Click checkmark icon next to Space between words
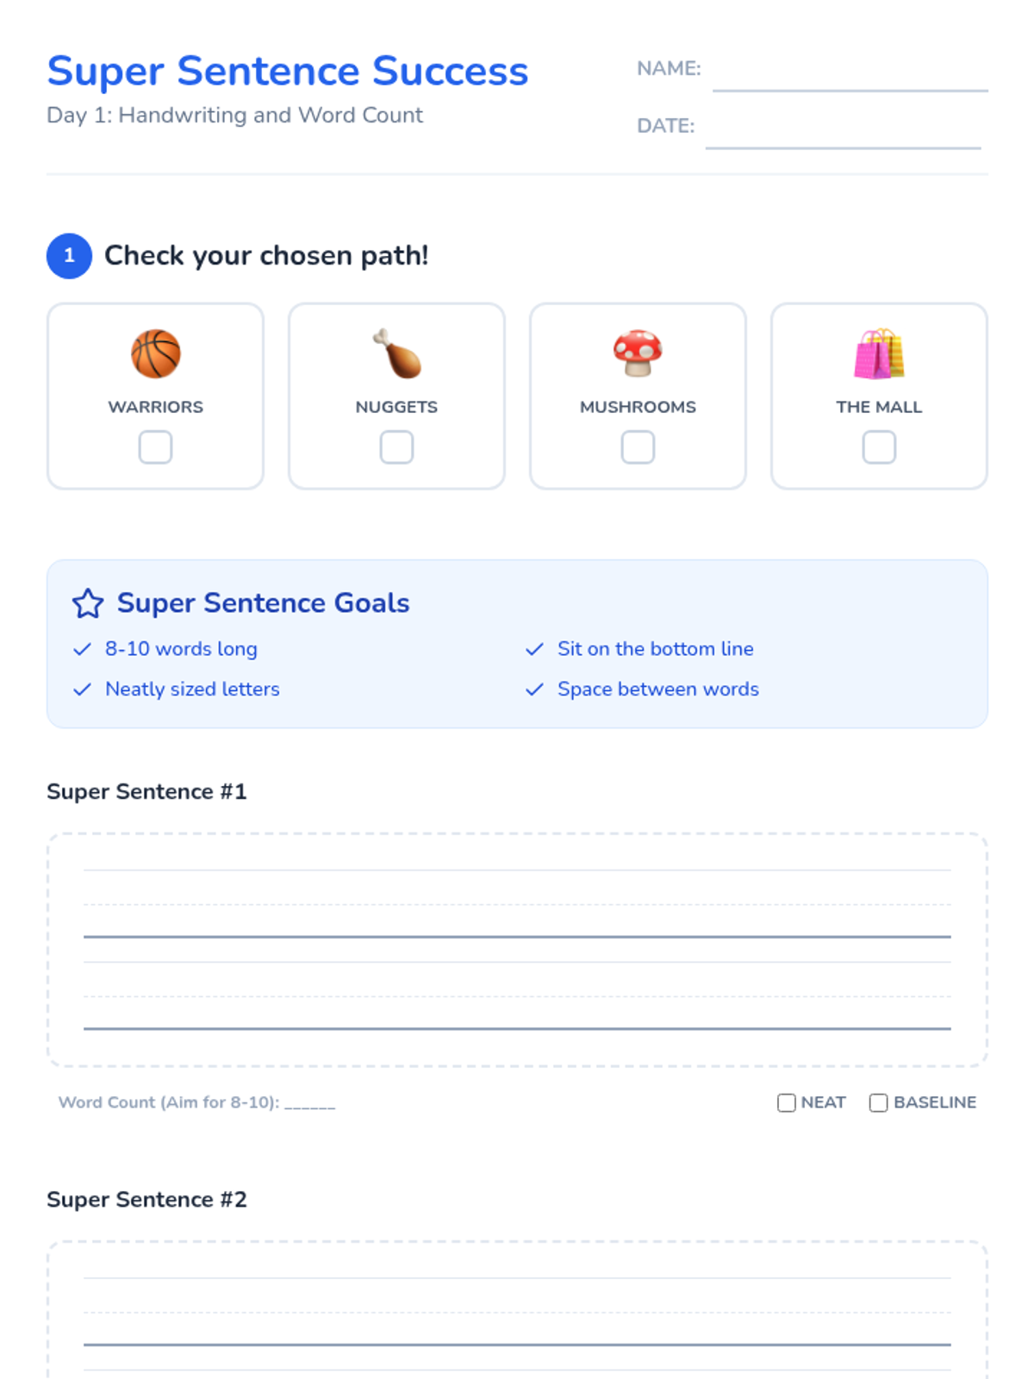This screenshot has width=1034, height=1379. [x=534, y=689]
